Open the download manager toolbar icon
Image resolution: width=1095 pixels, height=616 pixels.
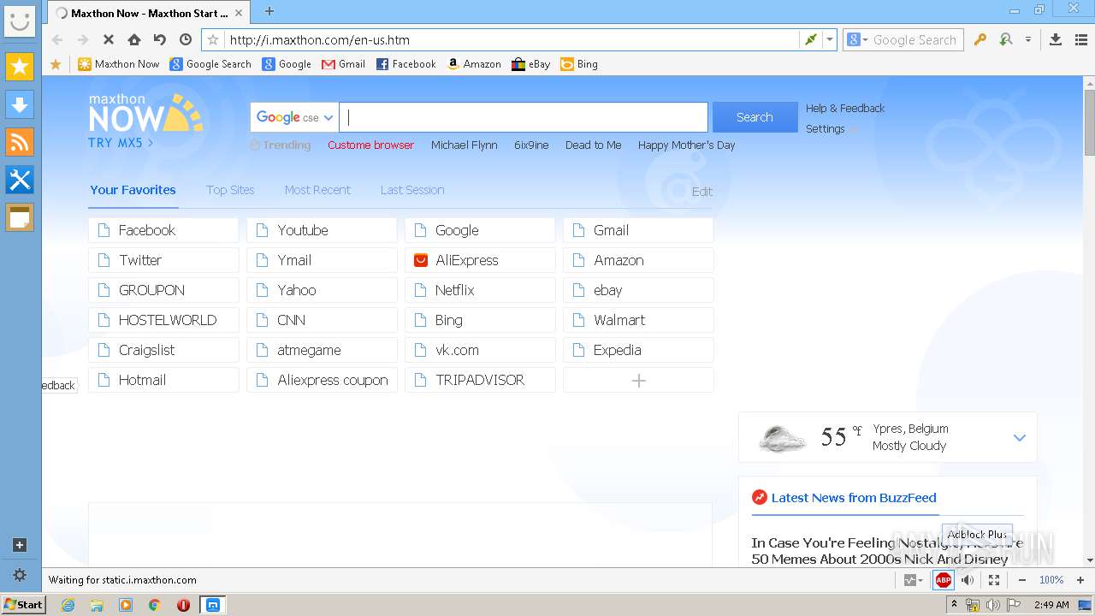(x=1056, y=39)
